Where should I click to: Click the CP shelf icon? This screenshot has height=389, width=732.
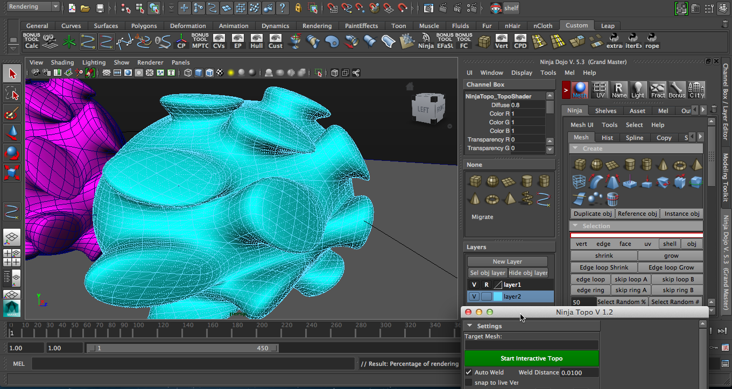pos(181,41)
